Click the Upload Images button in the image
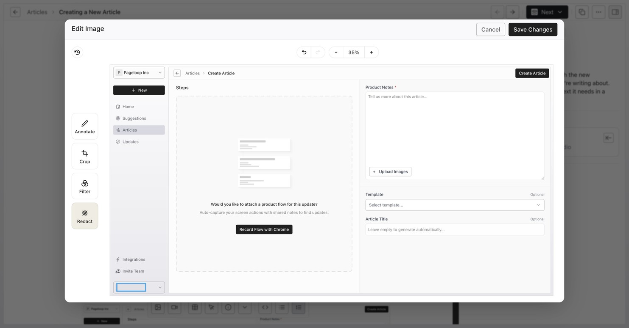This screenshot has width=629, height=328. [x=390, y=171]
